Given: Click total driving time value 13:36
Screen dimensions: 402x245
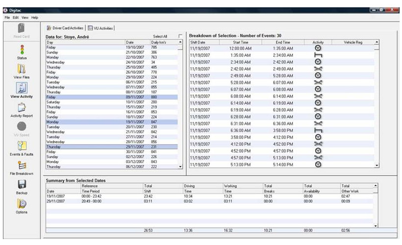Looking at the screenshot, I should point(188,230).
